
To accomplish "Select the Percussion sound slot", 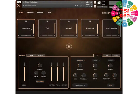I will click(x=111, y=28).
